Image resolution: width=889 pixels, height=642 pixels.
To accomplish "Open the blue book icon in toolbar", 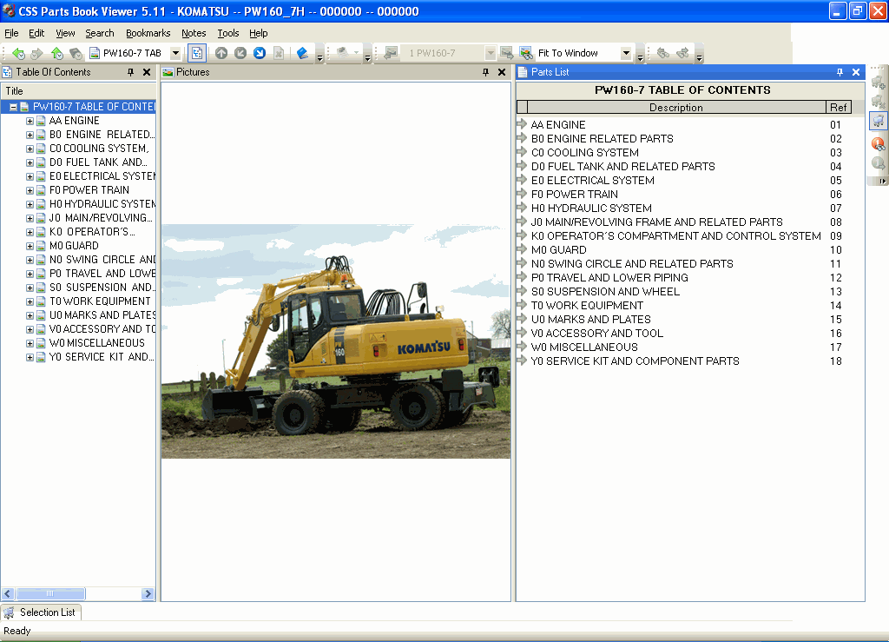I will click(x=302, y=53).
